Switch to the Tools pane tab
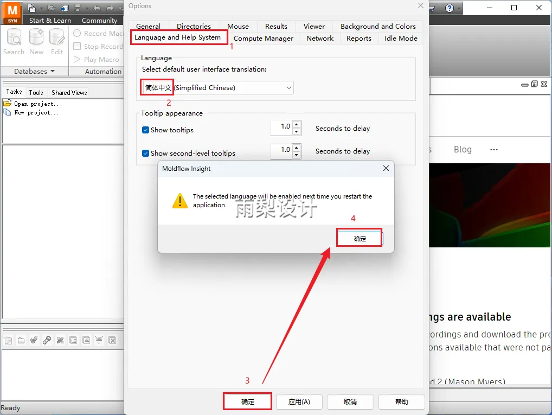This screenshot has height=415, width=552. pyautogui.click(x=36, y=93)
